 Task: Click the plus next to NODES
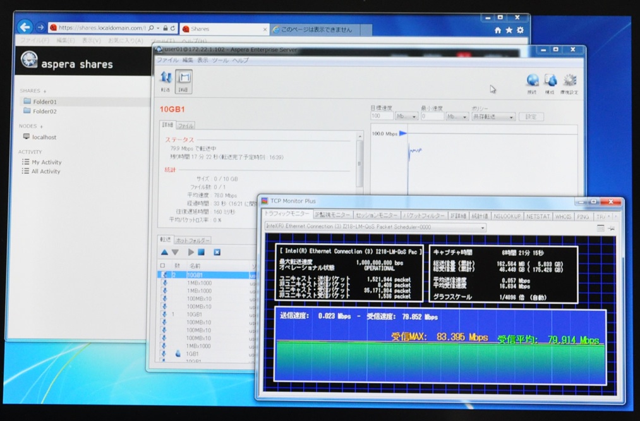click(x=41, y=126)
